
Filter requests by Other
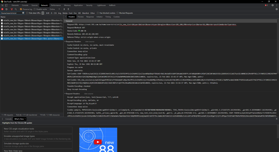[x=93, y=13]
